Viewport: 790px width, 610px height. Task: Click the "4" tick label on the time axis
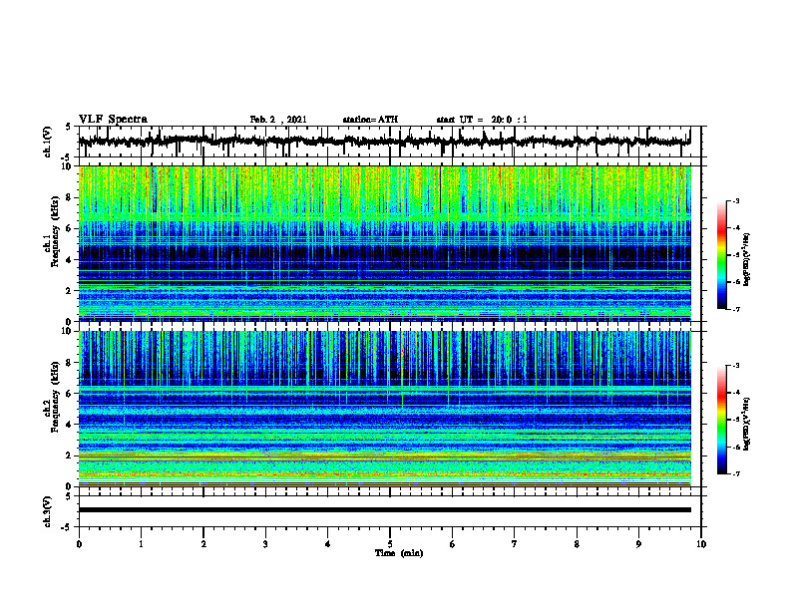point(328,544)
